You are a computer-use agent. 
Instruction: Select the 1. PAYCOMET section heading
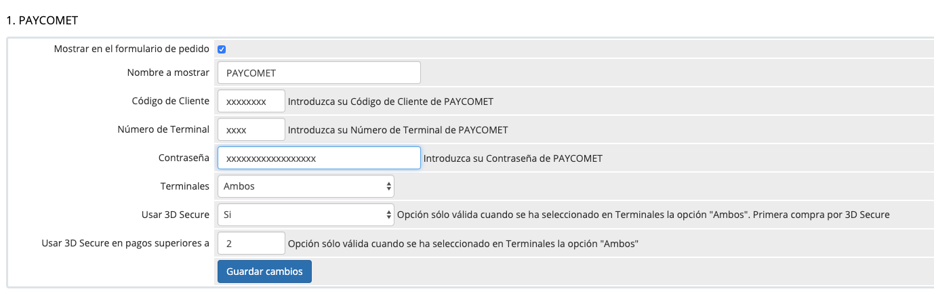pos(41,20)
